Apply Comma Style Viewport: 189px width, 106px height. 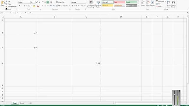tap(79, 6)
